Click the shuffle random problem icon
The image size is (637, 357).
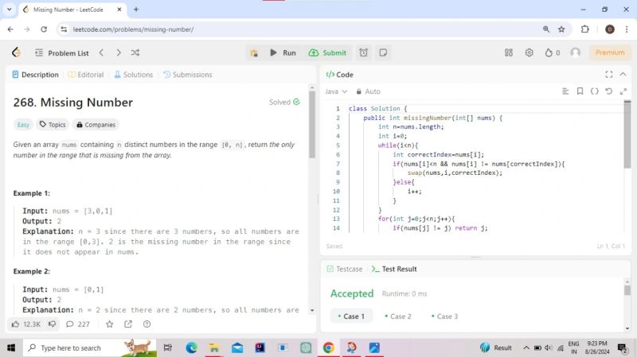point(135,52)
